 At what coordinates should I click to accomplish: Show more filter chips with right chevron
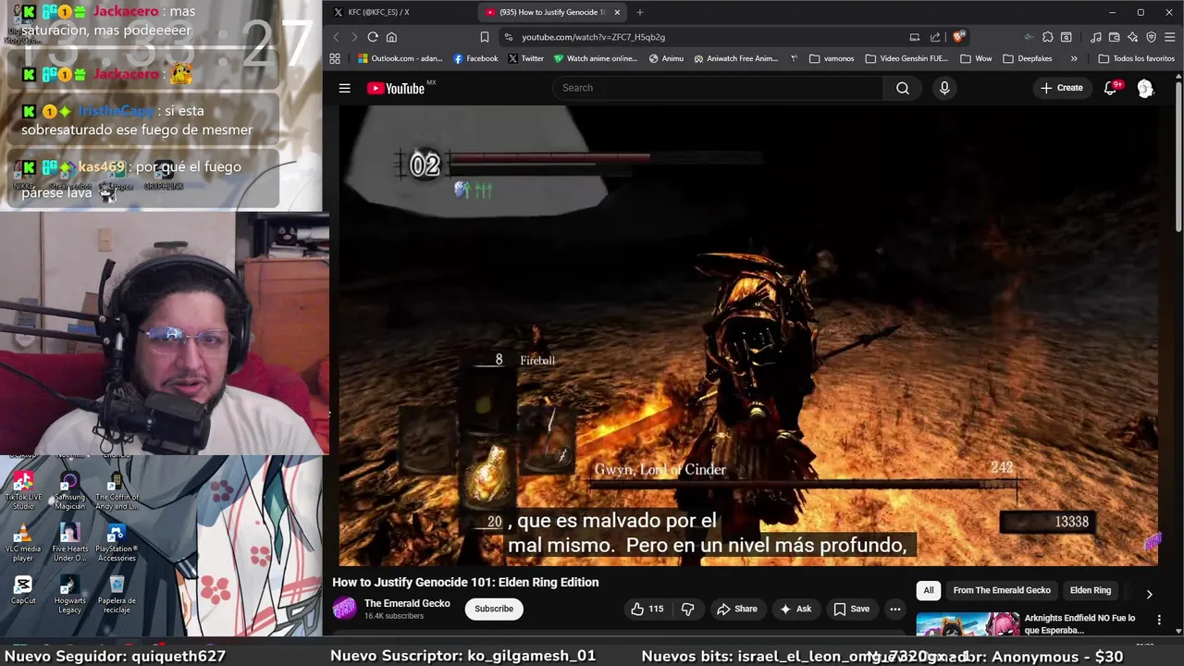tap(1149, 594)
